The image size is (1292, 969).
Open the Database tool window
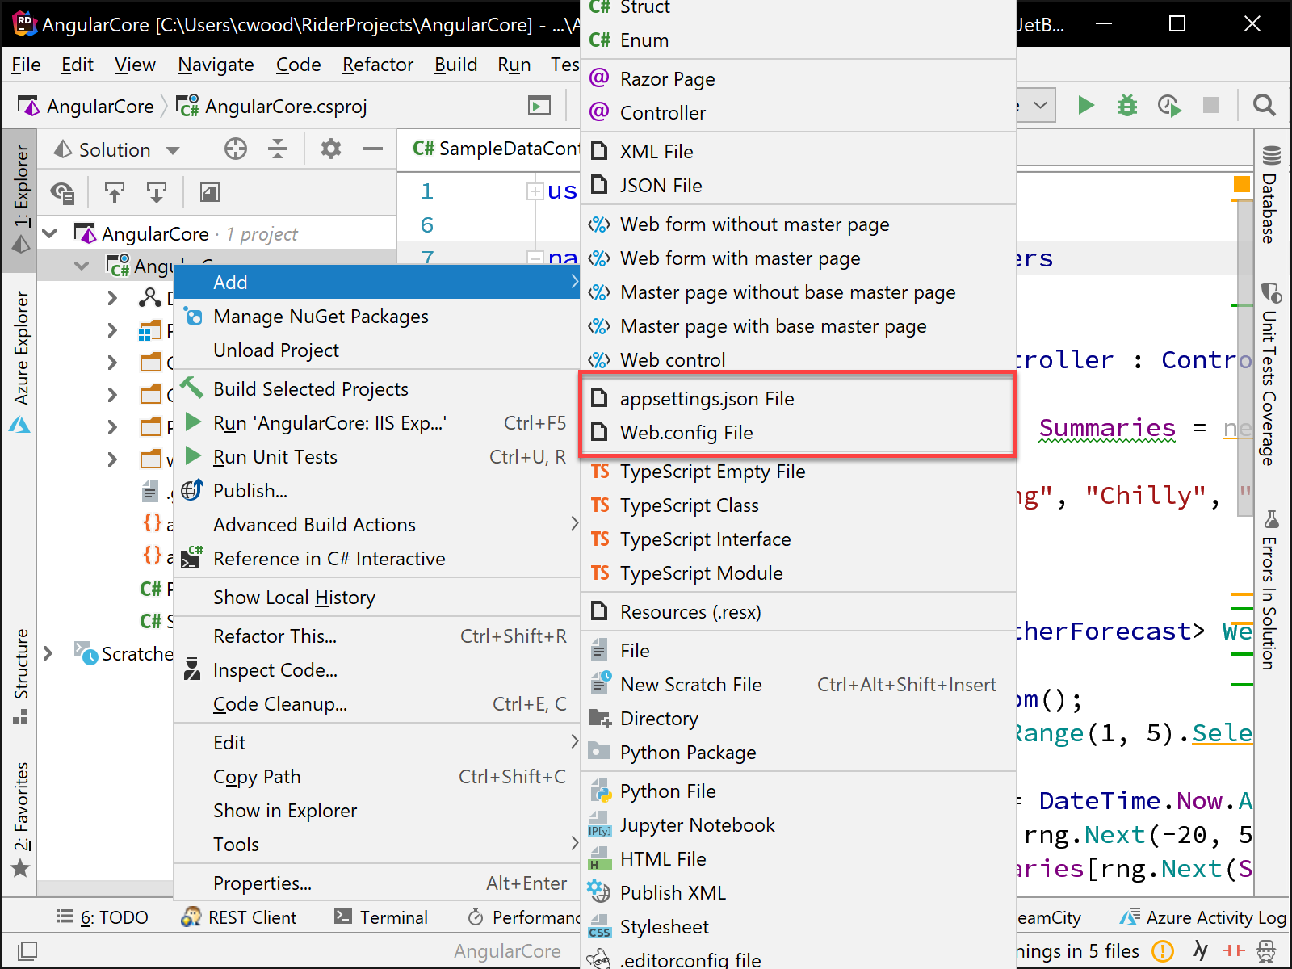pyautogui.click(x=1270, y=195)
